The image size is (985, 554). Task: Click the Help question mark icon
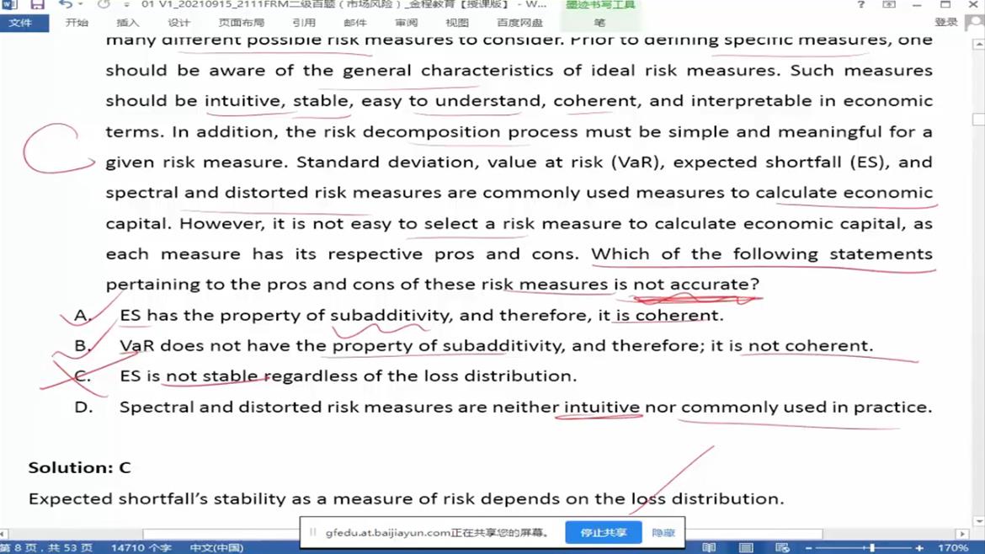[x=860, y=4]
